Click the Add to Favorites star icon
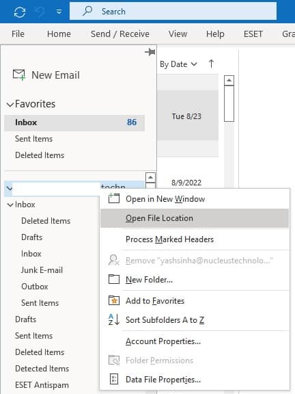Viewport: 295px width, 394px height. pyautogui.click(x=114, y=300)
